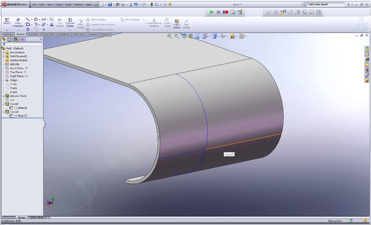Select the Circle sketch tool

coord(36,19)
